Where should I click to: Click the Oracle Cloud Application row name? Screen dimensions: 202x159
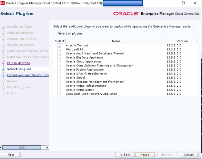(83, 62)
